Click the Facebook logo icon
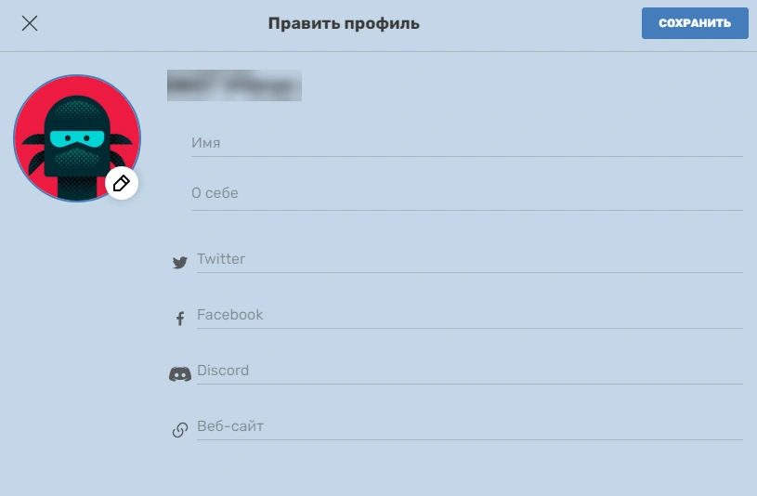Screen dimensions: 757x496 [x=180, y=319]
